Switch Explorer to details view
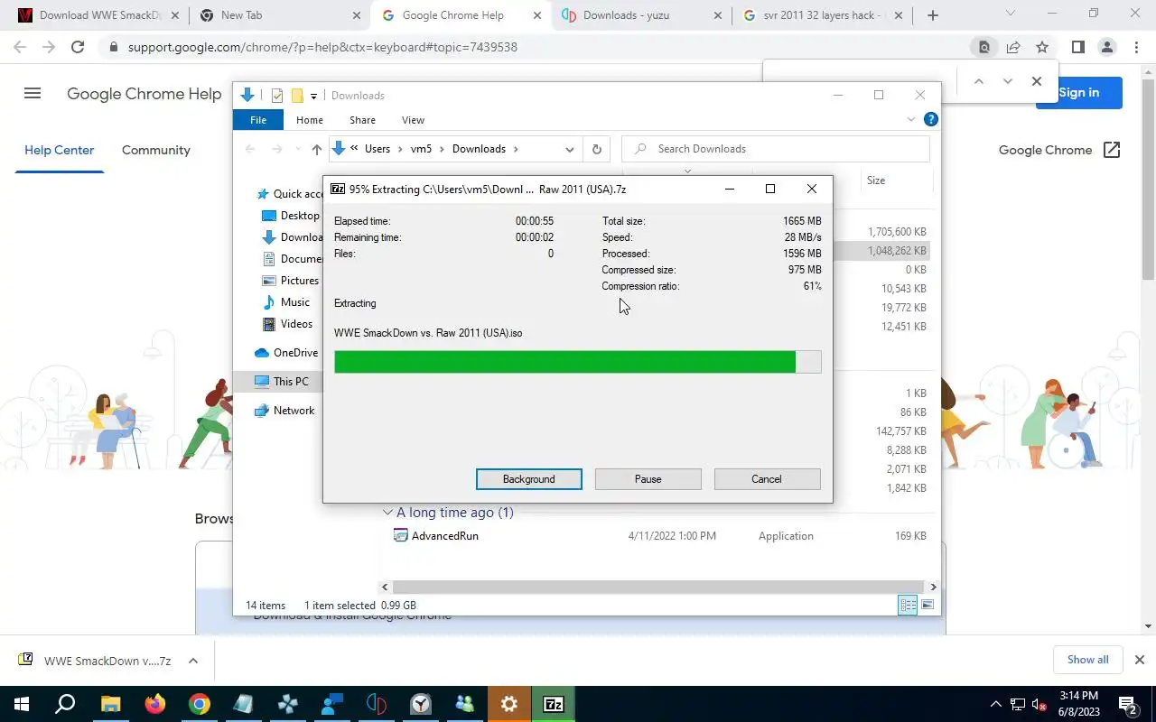The width and height of the screenshot is (1156, 722). [x=908, y=606]
